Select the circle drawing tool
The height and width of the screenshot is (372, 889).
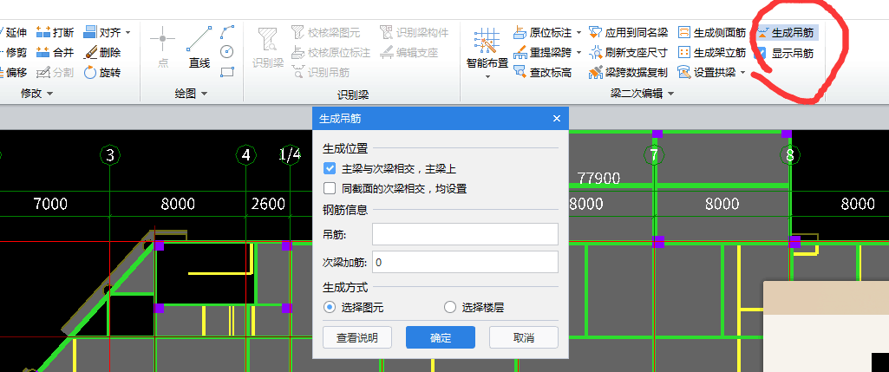click(x=227, y=52)
